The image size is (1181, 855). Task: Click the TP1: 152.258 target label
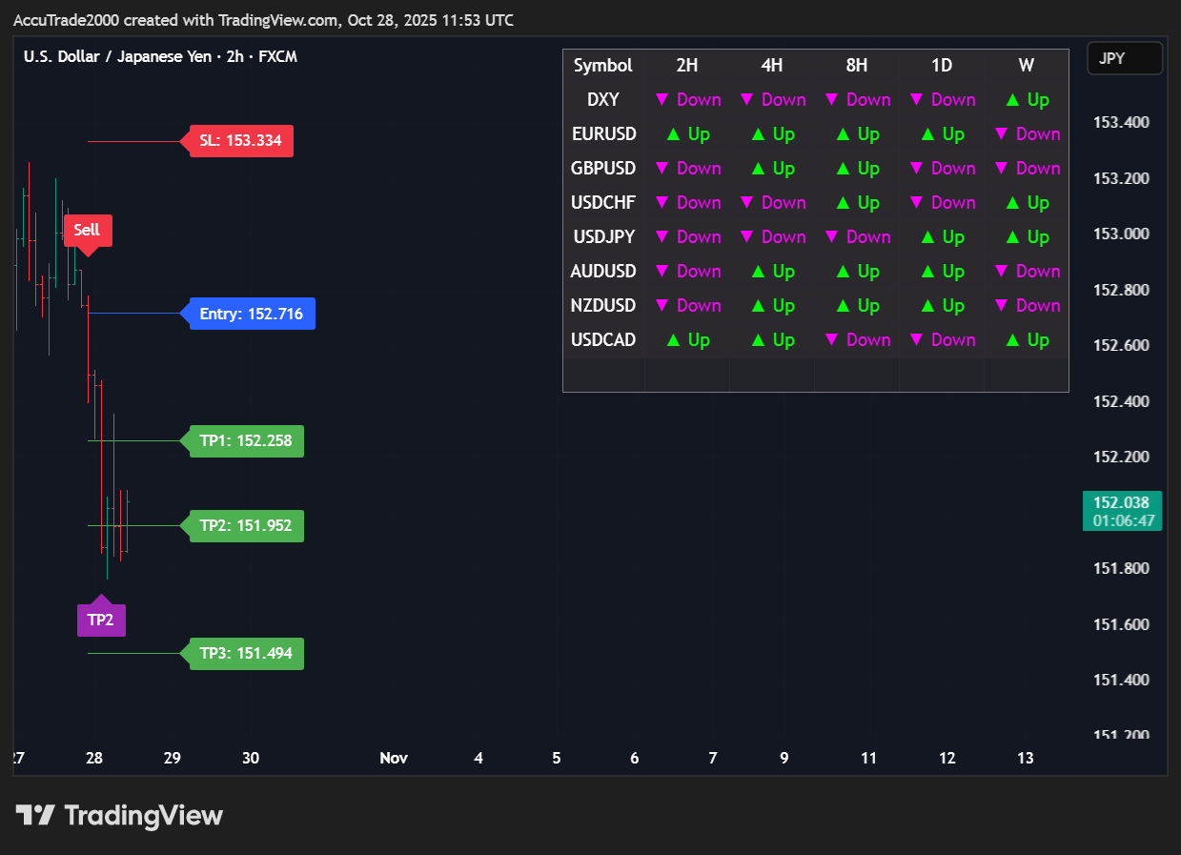246,441
